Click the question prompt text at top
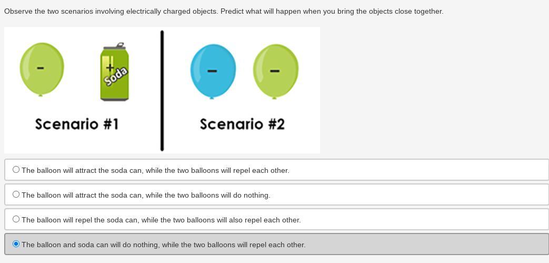 point(224,11)
